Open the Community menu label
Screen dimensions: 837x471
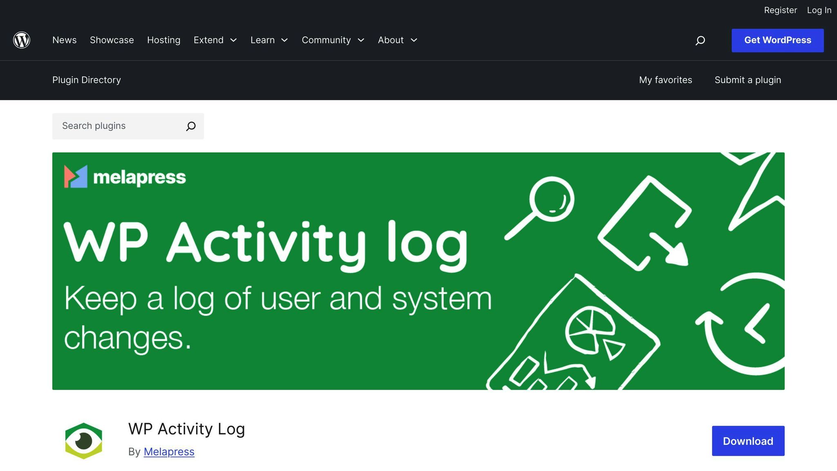point(326,40)
